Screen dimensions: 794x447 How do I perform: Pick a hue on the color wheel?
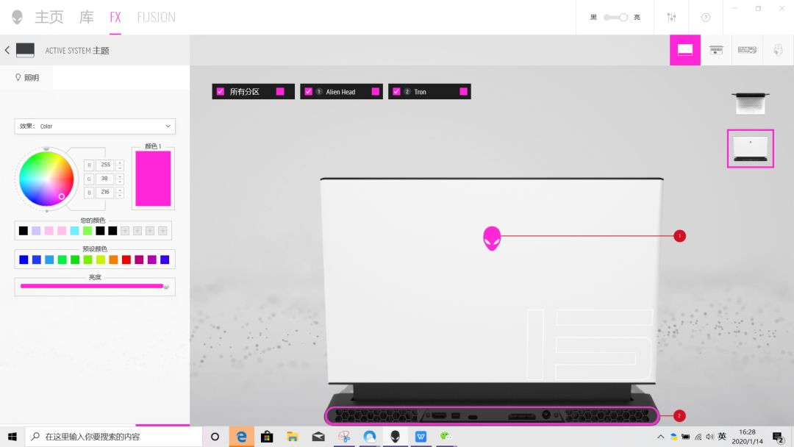pyautogui.click(x=46, y=179)
